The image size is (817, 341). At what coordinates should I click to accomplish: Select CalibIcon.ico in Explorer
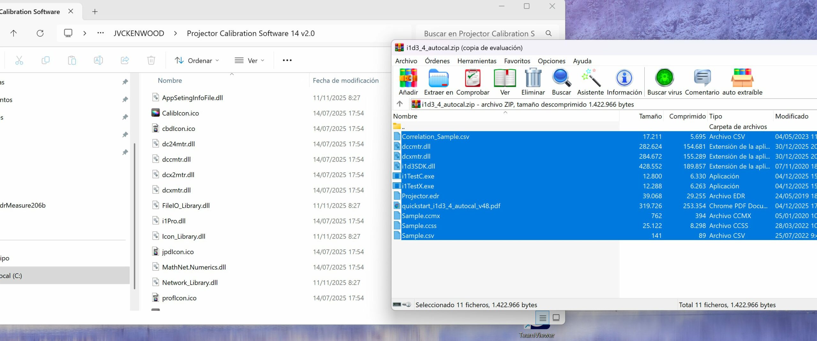(x=180, y=113)
